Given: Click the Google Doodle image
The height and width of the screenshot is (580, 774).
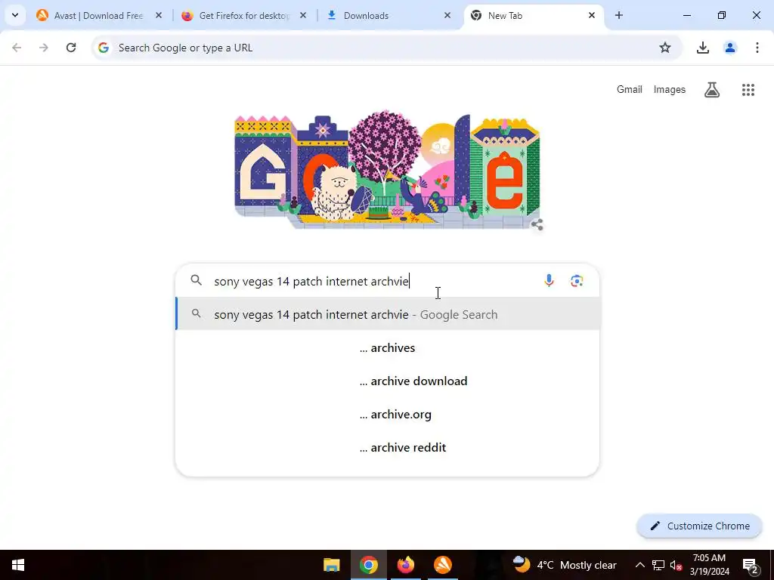Looking at the screenshot, I should click(x=387, y=170).
